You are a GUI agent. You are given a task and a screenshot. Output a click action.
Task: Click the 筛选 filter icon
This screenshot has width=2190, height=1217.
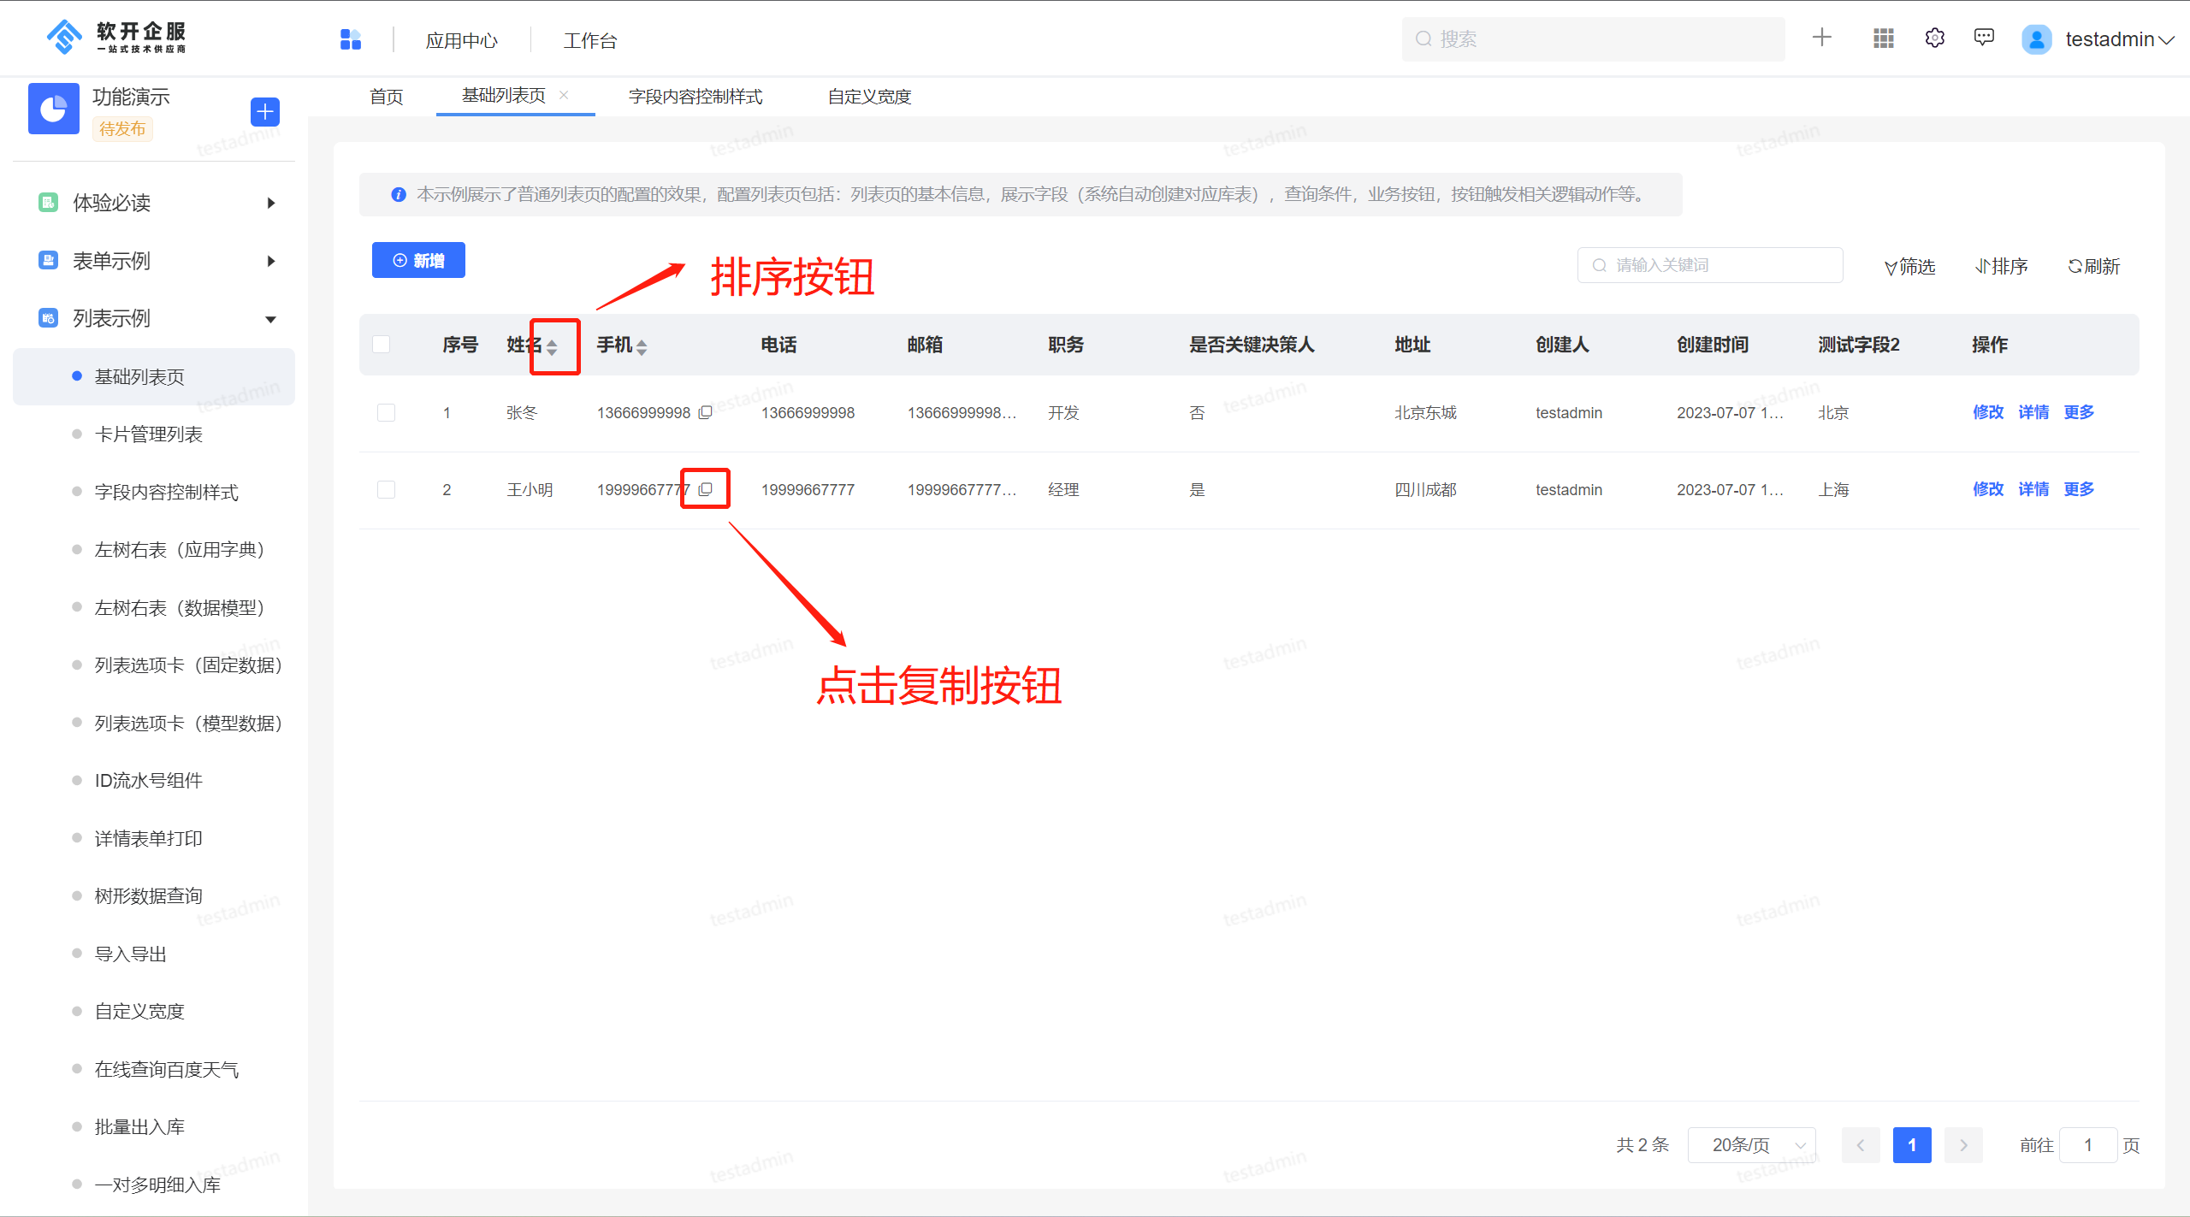click(x=1909, y=266)
